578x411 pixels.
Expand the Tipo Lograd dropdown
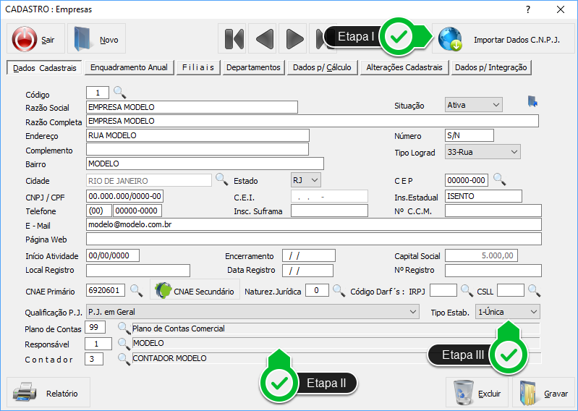[483, 152]
